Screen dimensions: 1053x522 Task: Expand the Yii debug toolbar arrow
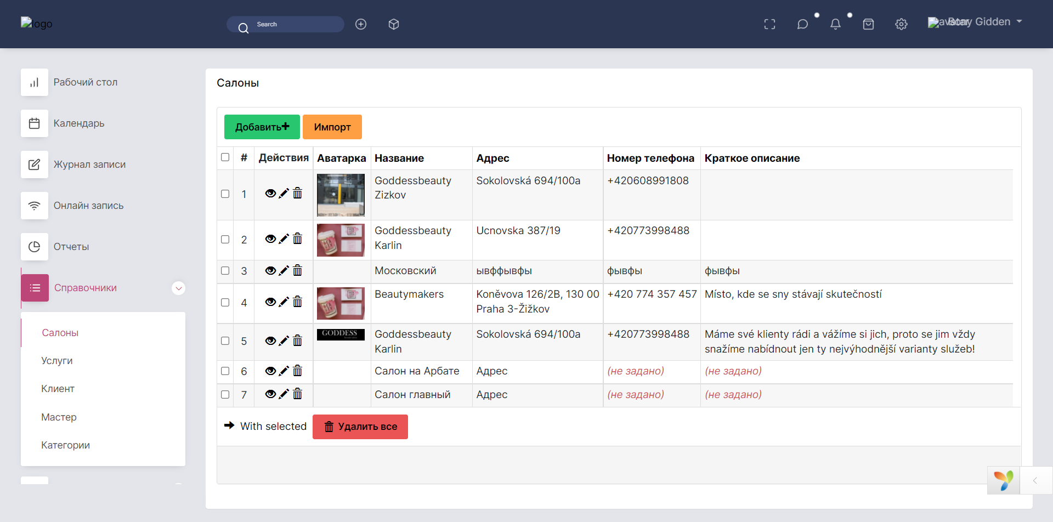point(1035,481)
